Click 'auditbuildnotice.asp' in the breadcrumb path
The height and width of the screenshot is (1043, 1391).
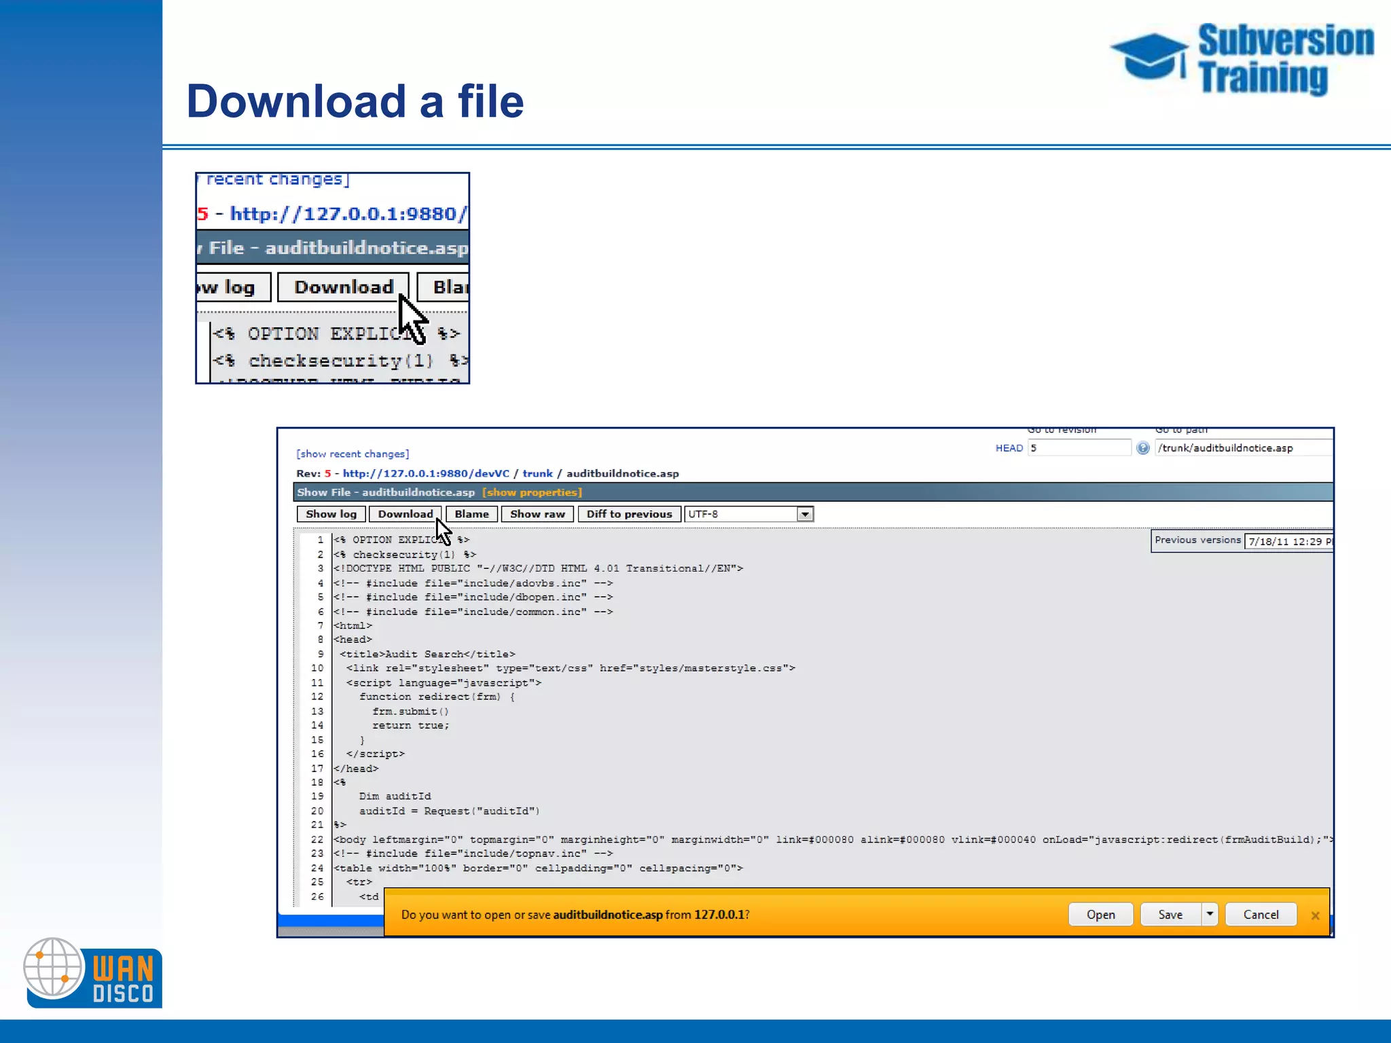(x=622, y=473)
